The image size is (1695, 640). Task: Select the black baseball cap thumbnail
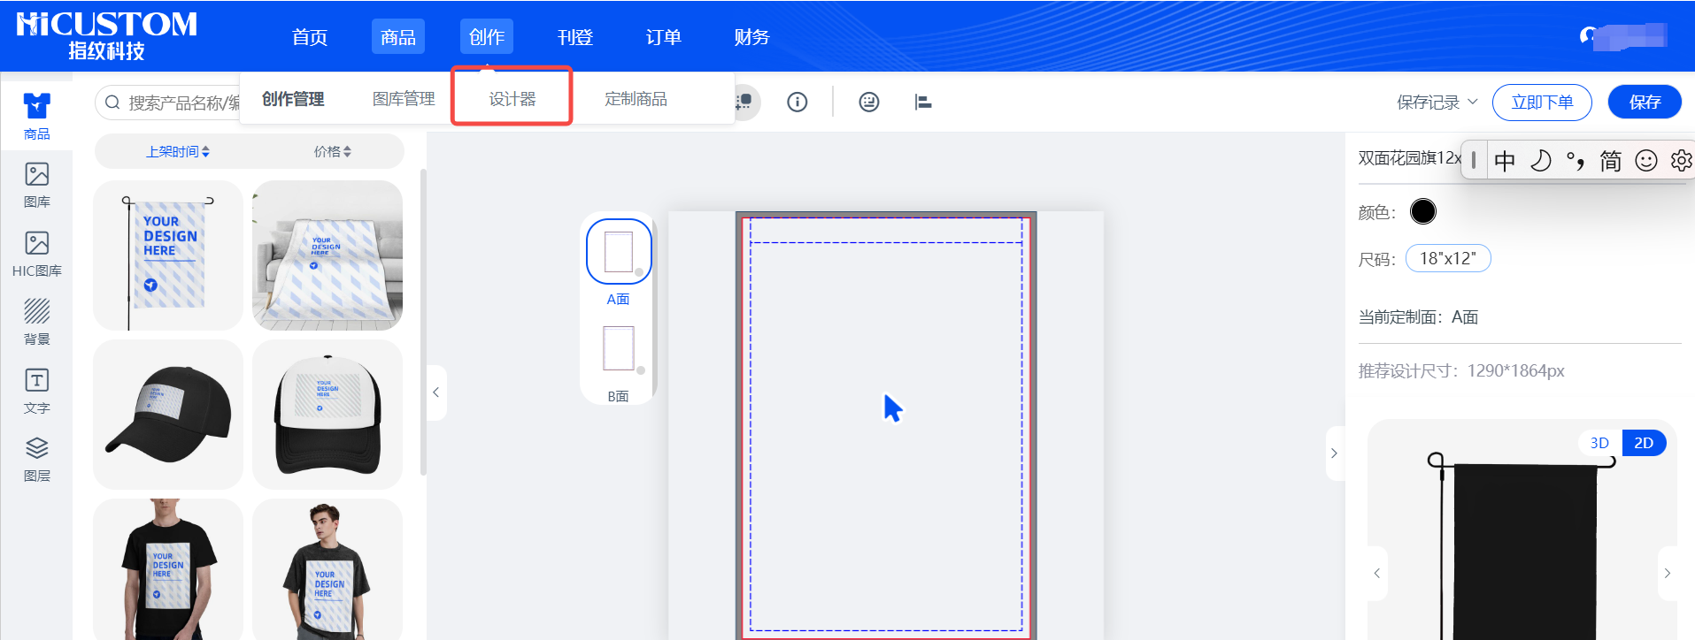coord(168,415)
